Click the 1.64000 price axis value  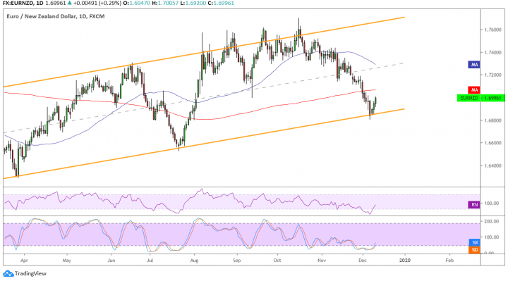[x=492, y=166]
